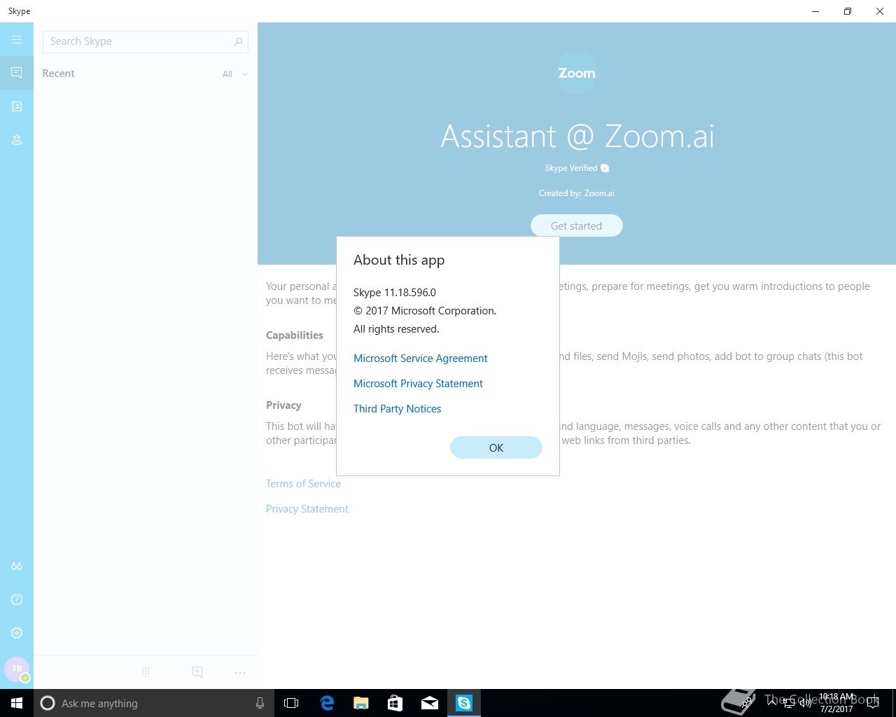Screen dimensions: 896x717
Task: Open the bot Privacy Statement link
Action: tap(307, 508)
